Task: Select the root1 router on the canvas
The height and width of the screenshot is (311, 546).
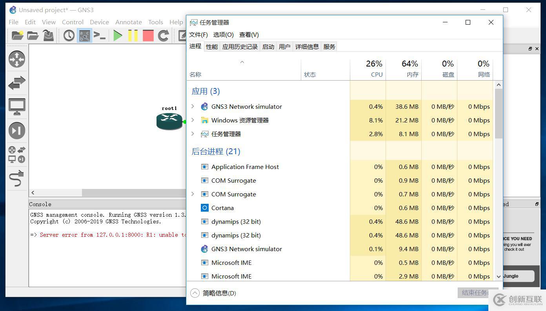Action: coord(169,121)
